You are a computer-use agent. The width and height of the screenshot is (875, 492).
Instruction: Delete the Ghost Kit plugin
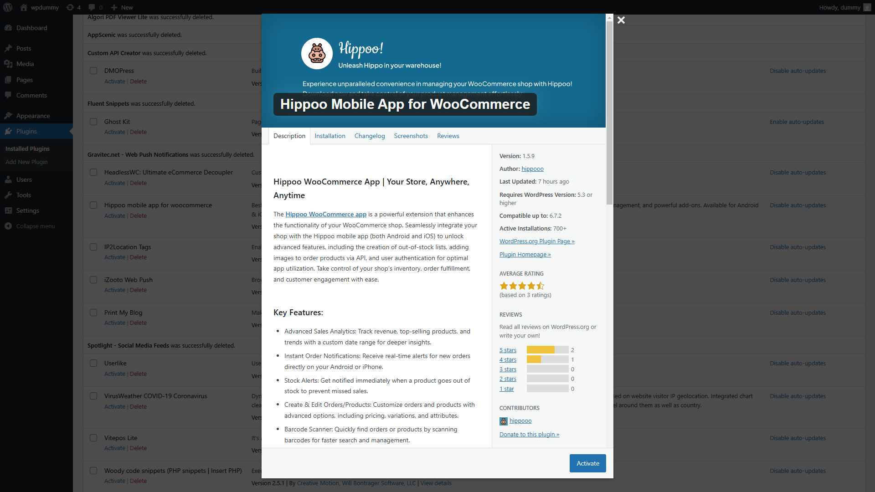click(138, 132)
